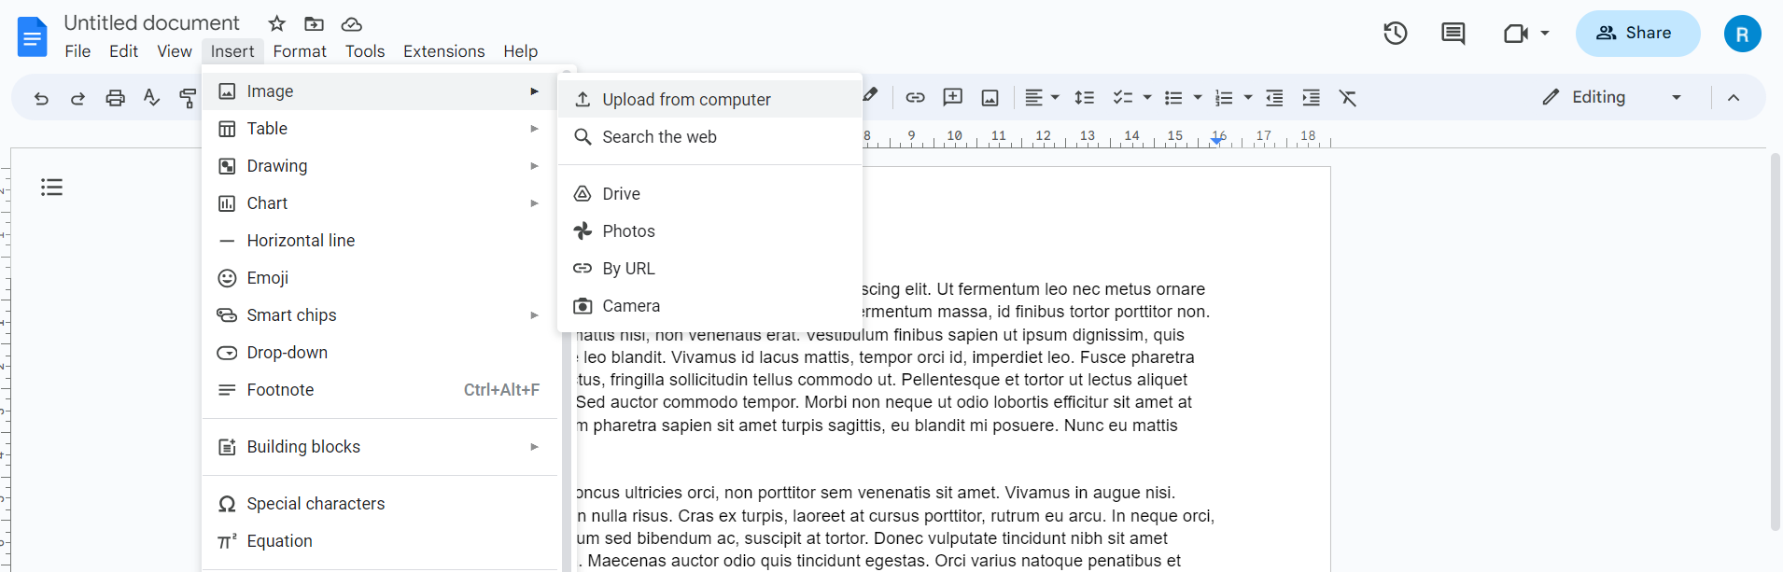Open the File menu
Screen dimensions: 1783x572
(x=77, y=51)
